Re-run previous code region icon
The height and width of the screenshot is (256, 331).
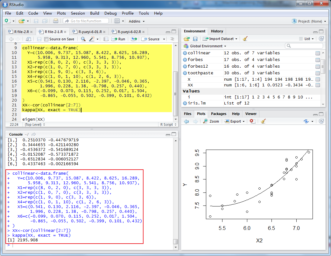point(134,39)
